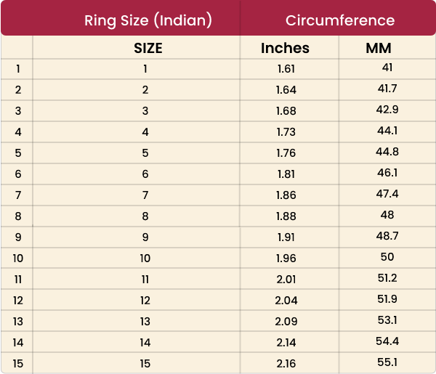Select the 1.68 inches cell
Screen dimensions: 436x374
(286, 111)
